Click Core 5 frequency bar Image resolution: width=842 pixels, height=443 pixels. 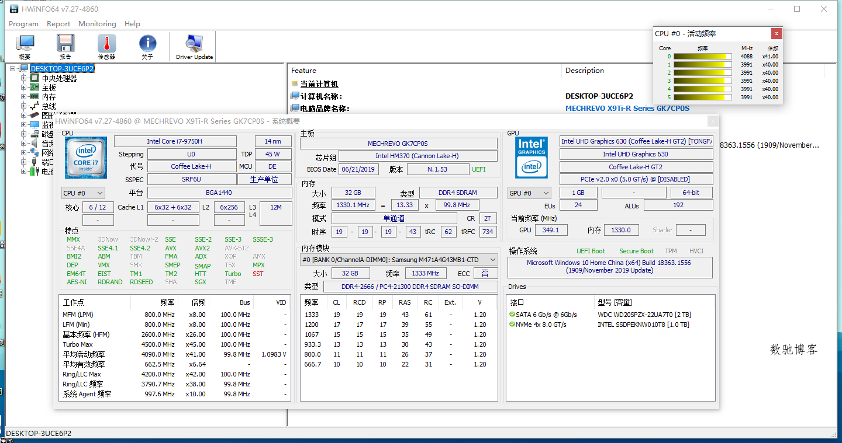(x=702, y=97)
